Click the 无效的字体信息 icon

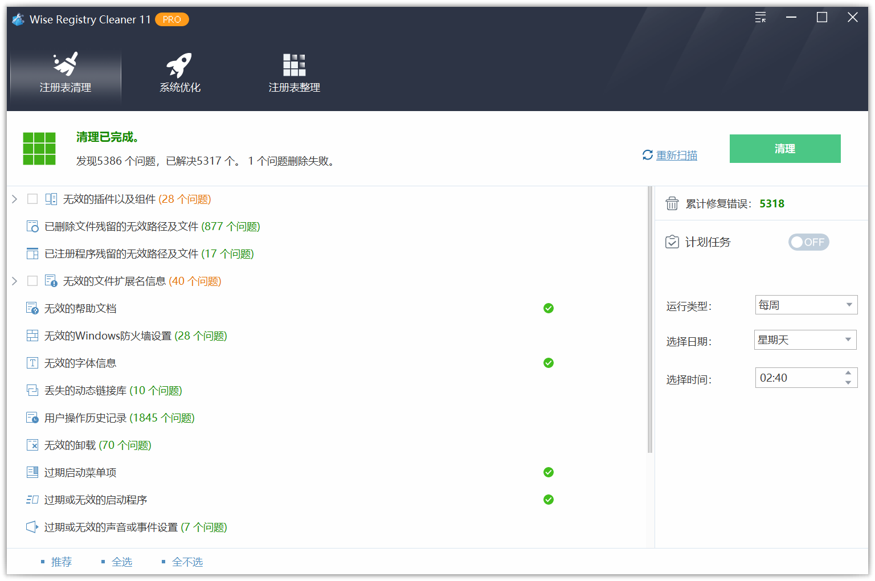pos(32,363)
